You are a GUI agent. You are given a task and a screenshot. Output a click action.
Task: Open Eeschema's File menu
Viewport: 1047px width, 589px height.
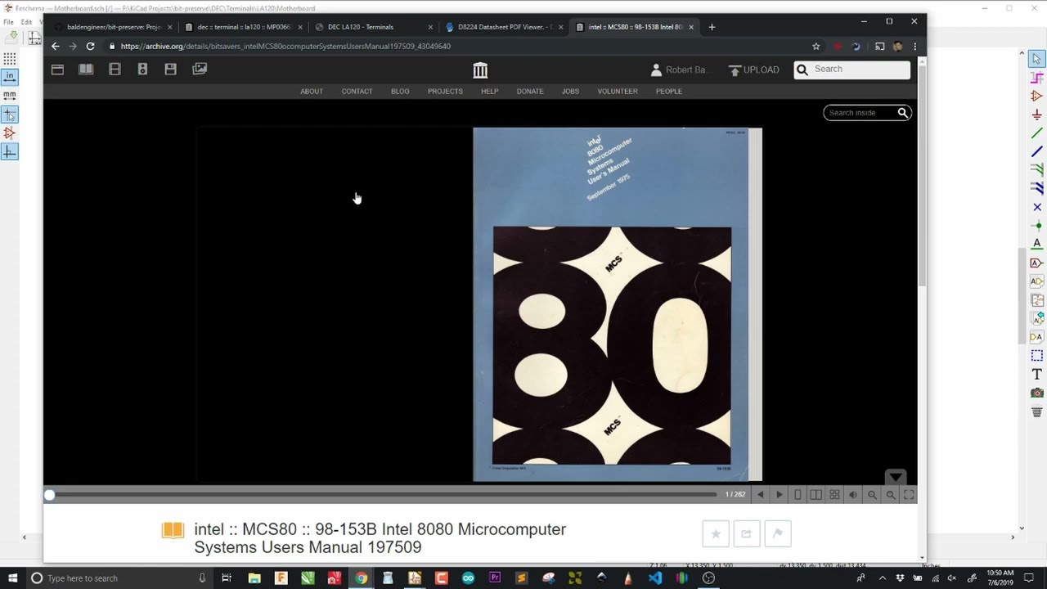pyautogui.click(x=8, y=22)
